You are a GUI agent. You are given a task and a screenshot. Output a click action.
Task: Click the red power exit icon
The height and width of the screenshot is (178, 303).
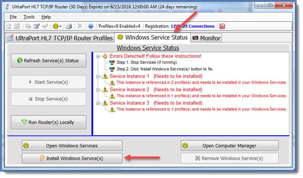(222, 26)
